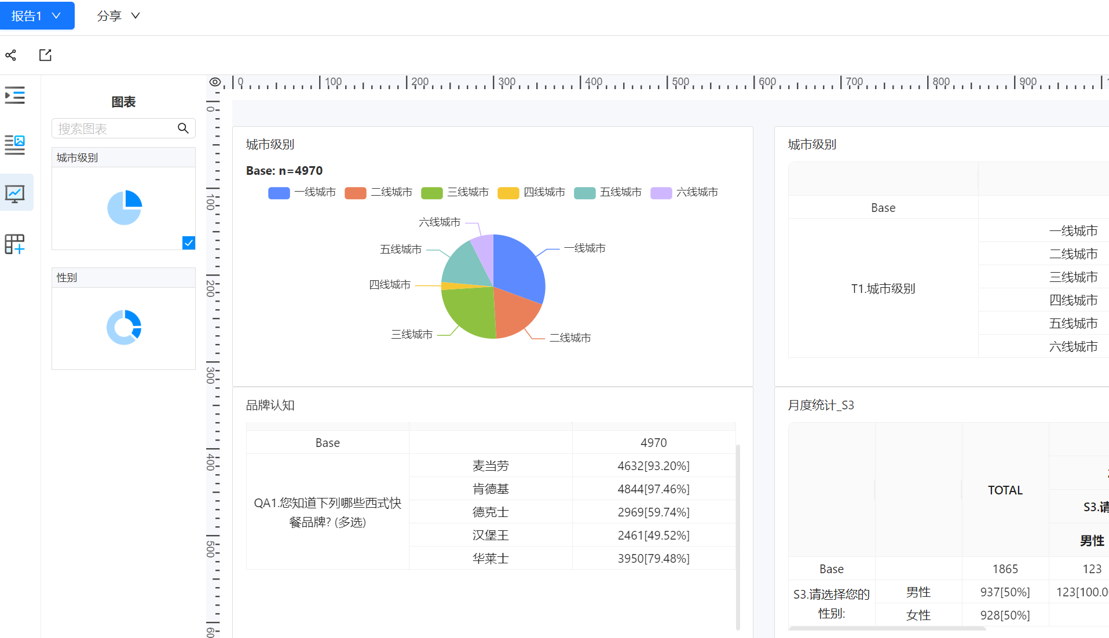Click the 2969[59.74%] value cell
This screenshot has width=1109, height=638.
click(654, 512)
